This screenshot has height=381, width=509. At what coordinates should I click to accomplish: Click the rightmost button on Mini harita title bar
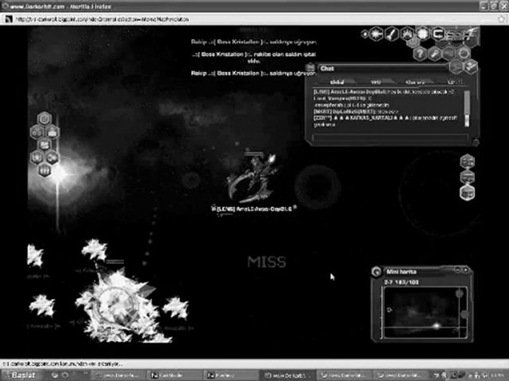pyautogui.click(x=466, y=270)
